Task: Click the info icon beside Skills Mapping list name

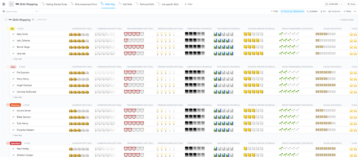Action: [33, 20]
